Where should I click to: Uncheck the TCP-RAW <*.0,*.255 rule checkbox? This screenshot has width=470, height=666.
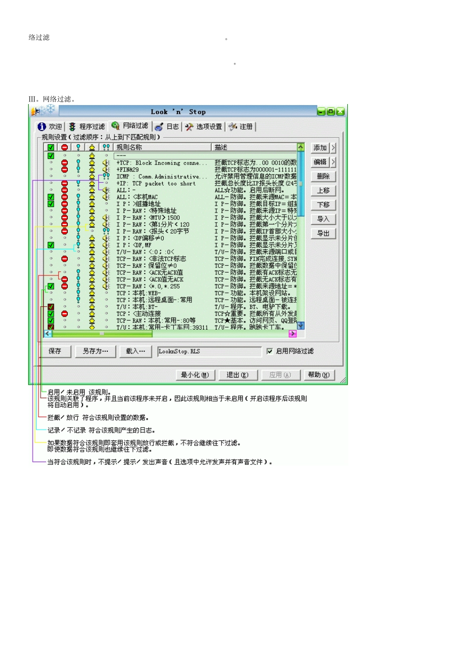50,286
